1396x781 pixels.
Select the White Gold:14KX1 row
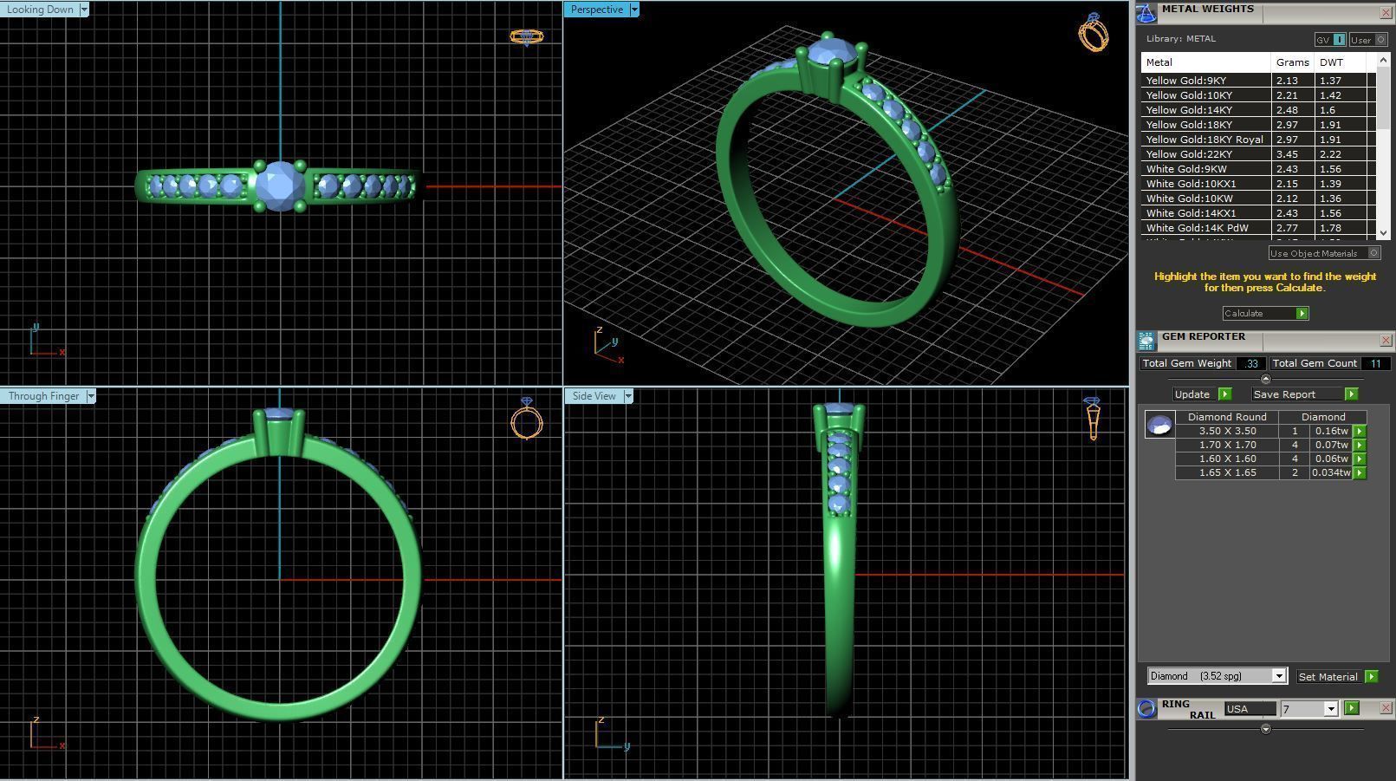coord(1258,212)
